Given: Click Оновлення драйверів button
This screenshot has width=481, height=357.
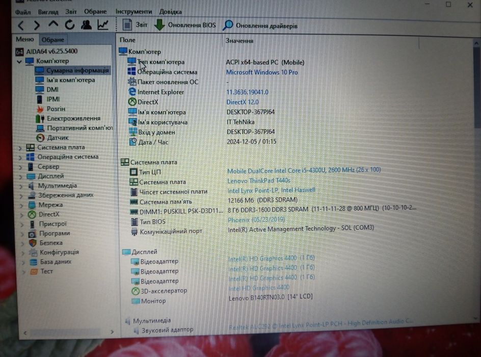Looking at the screenshot, I should pos(260,26).
